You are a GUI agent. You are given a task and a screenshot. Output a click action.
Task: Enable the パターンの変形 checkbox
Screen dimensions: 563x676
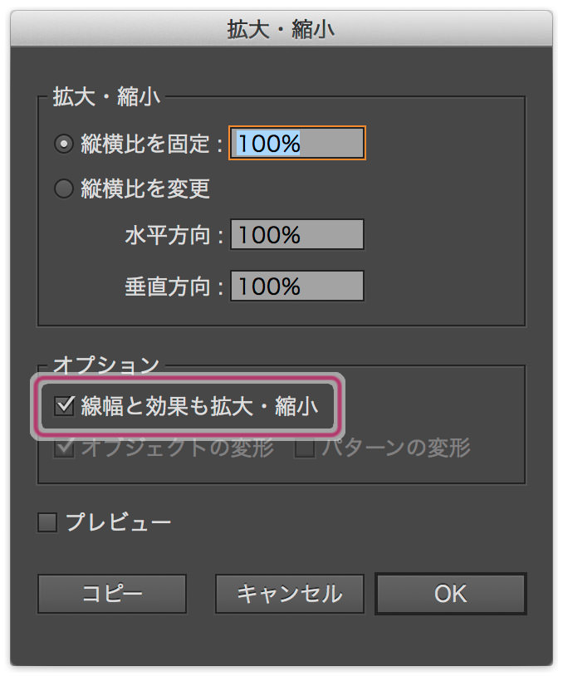305,448
